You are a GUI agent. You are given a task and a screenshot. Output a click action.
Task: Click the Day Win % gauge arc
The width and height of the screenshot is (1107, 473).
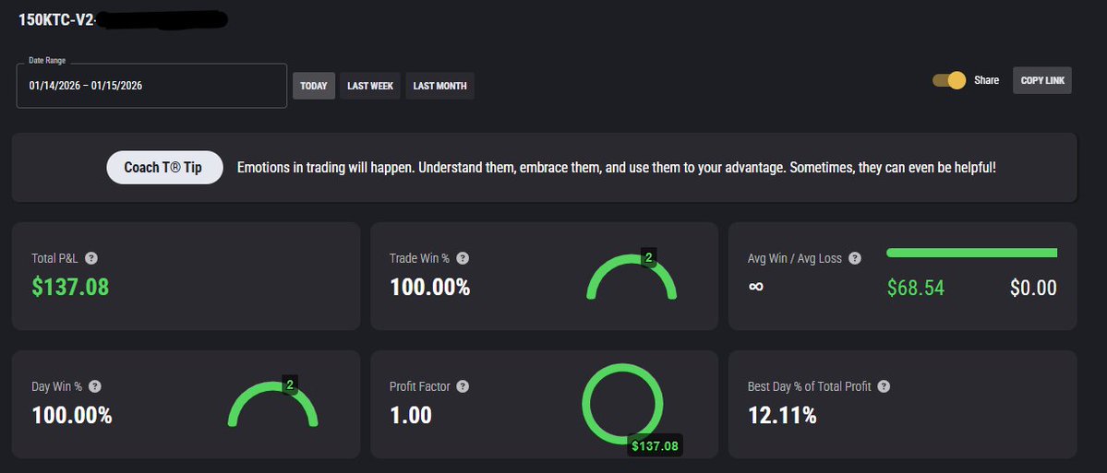tap(273, 405)
